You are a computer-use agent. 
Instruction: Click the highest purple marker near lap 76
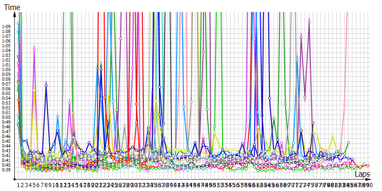(309, 22)
